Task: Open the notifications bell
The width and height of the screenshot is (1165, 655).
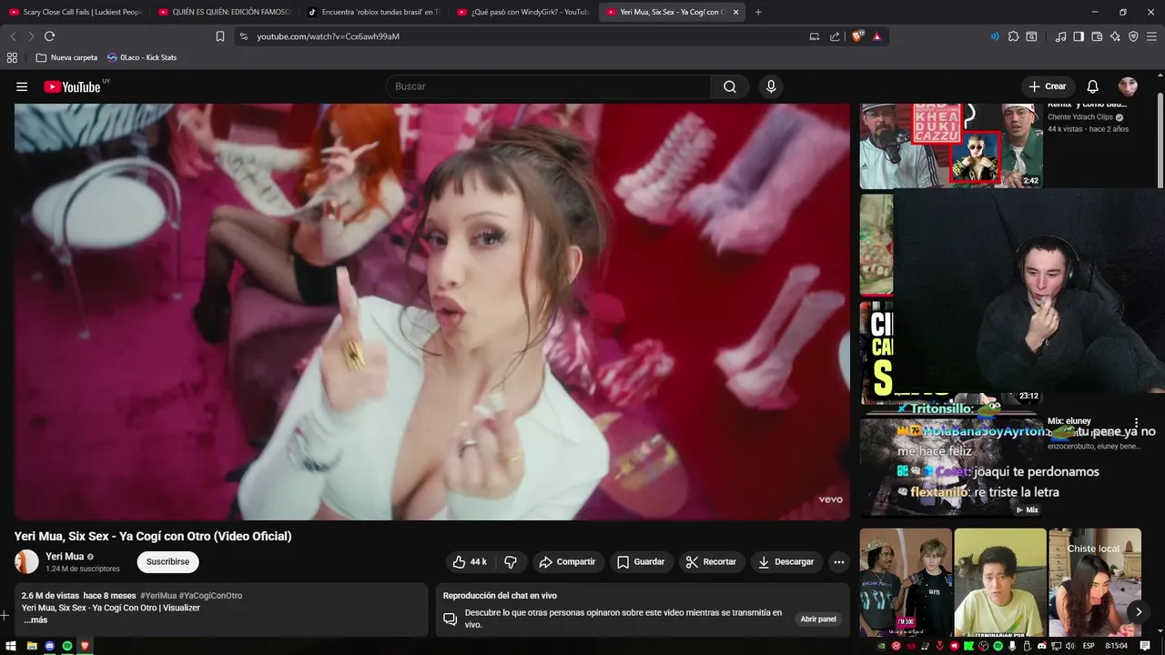Action: tap(1092, 86)
